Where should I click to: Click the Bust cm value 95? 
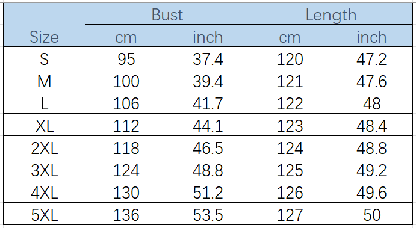(x=126, y=58)
